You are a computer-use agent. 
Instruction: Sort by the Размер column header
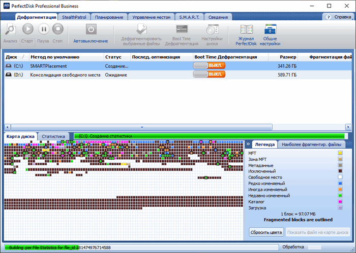tap(283, 57)
